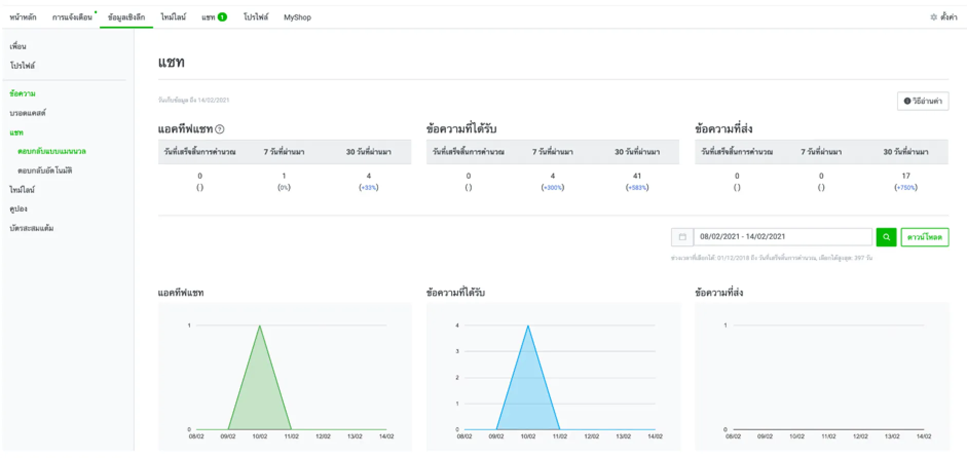Open the หน้าหลัก tab
Viewport: 967px width, 458px height.
pyautogui.click(x=23, y=17)
